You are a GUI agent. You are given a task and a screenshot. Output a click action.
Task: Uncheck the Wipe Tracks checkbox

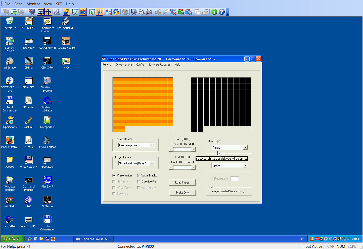coord(139,175)
